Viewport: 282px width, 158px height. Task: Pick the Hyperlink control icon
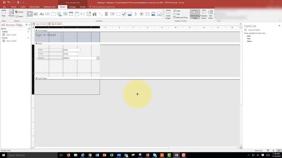click(x=59, y=14)
